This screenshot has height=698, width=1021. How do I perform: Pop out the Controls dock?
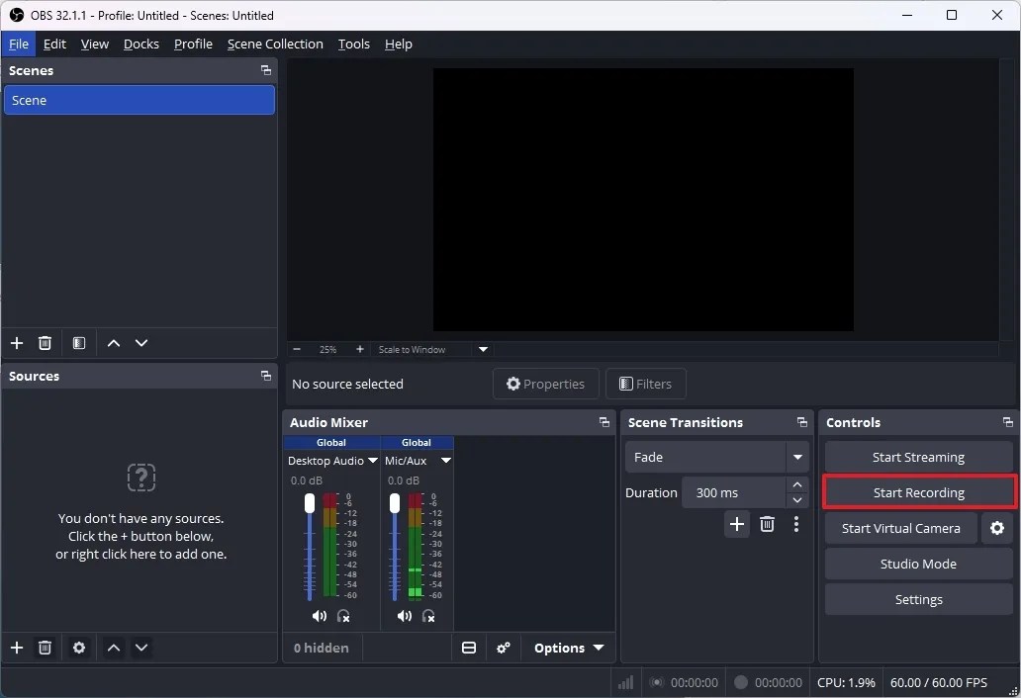tap(1008, 422)
